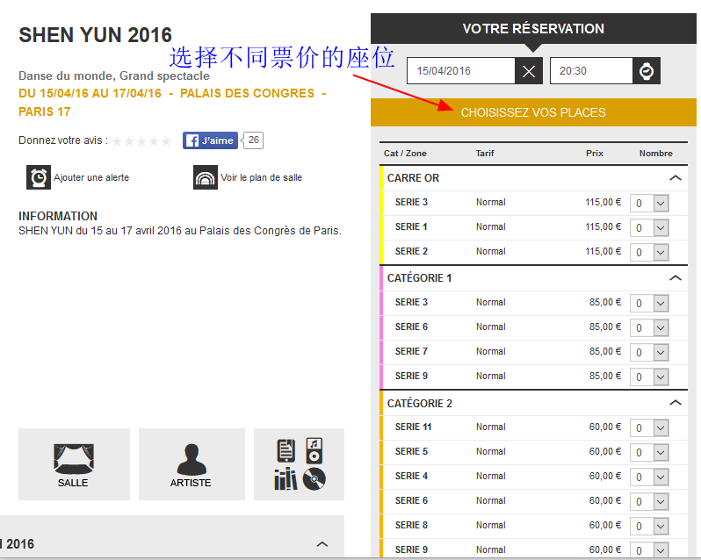Collapse the CATÉGORIE 1 section
The height and width of the screenshot is (560, 701).
point(675,278)
